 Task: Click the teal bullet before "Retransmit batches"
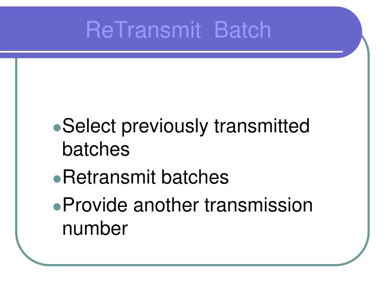[57, 179]
